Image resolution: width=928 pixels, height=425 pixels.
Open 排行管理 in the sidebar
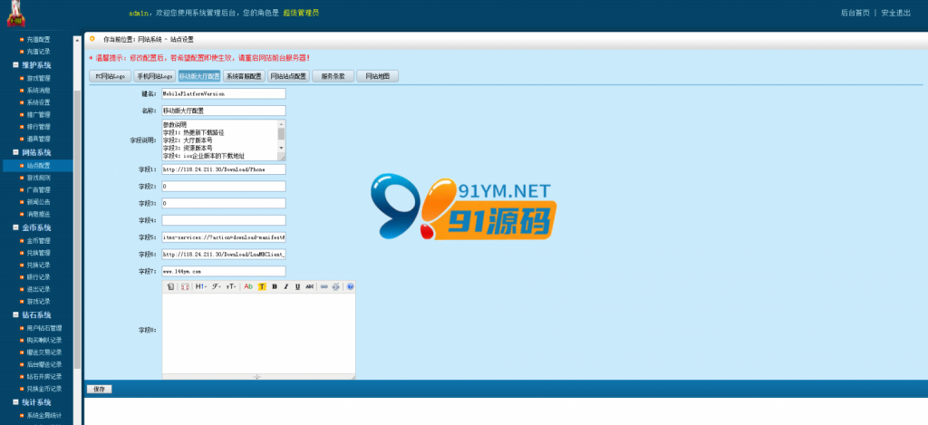(x=38, y=127)
